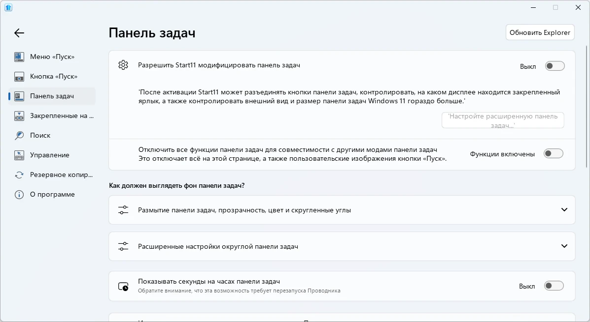Click 'Настройте расширенную панель задач...' button
This screenshot has width=590, height=322.
[x=503, y=120]
